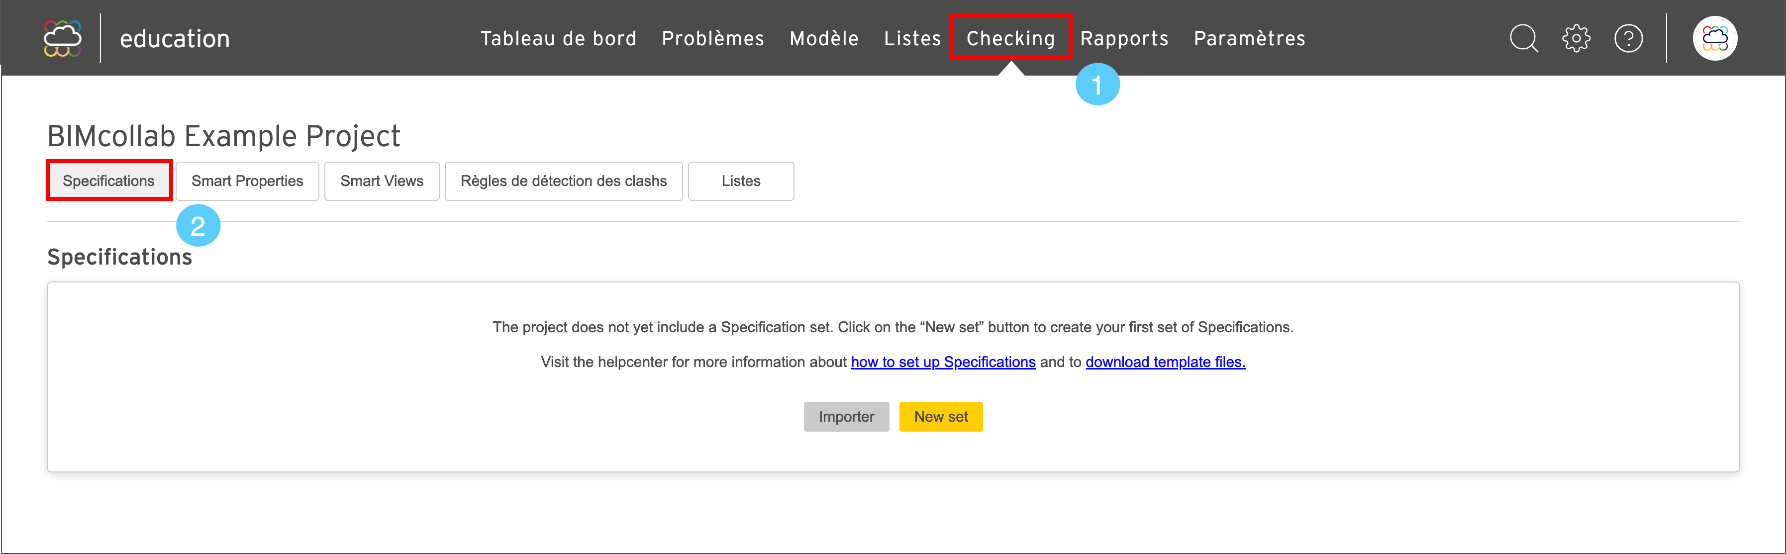Click the BIMcollab Example Project title
This screenshot has height=554, width=1786.
224,136
